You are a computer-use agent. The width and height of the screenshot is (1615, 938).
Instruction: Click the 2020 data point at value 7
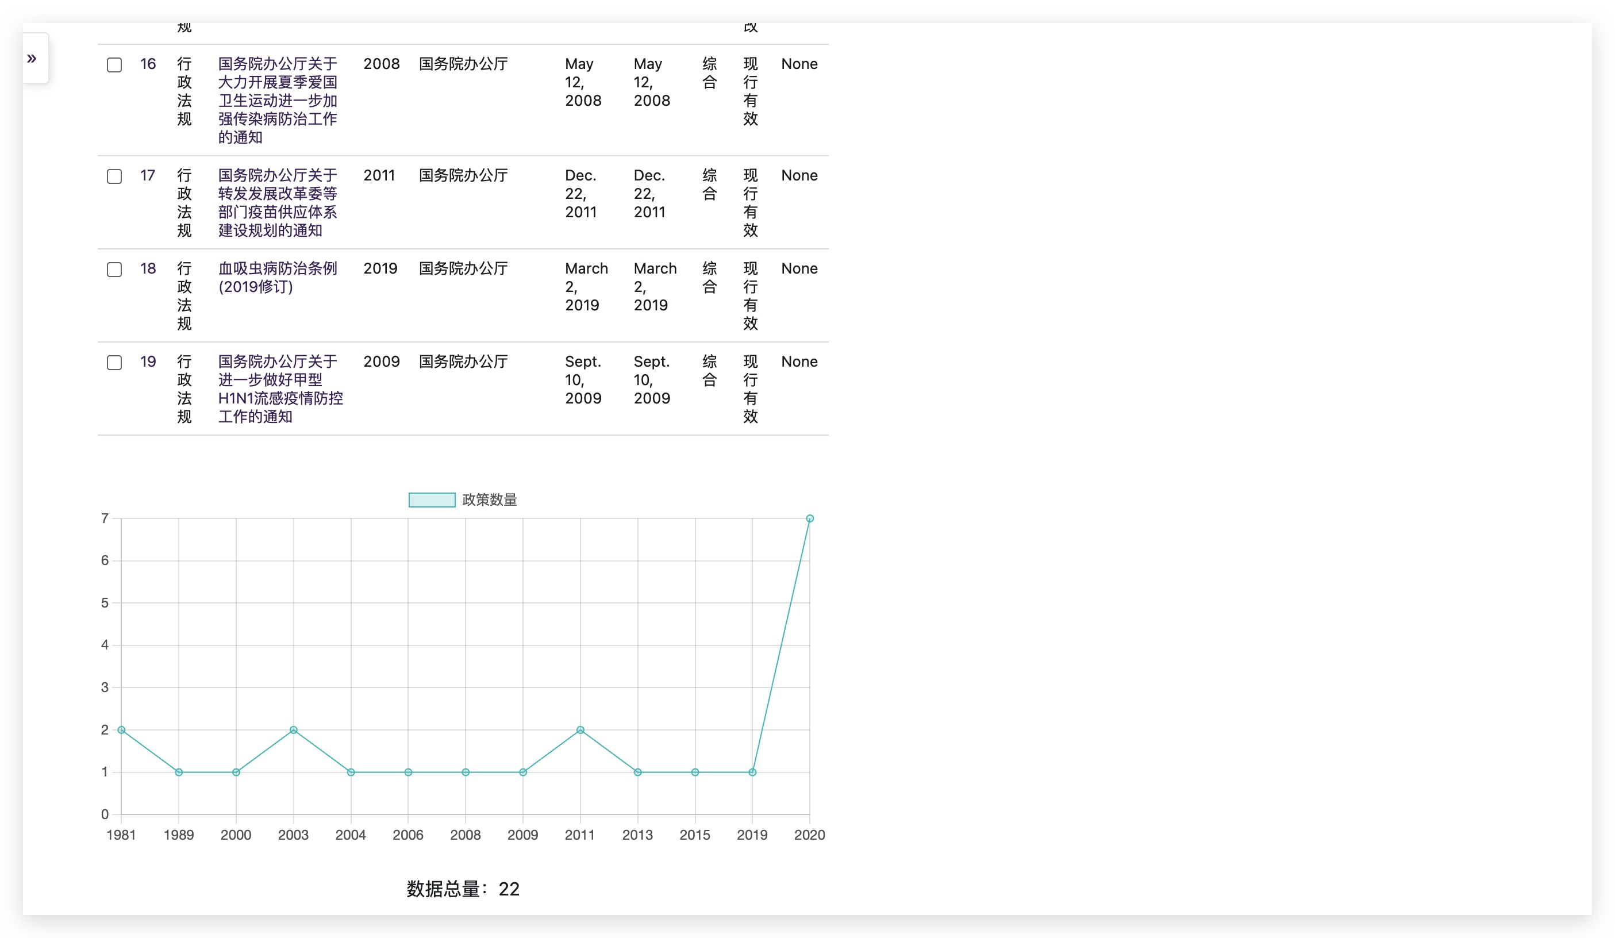809,518
